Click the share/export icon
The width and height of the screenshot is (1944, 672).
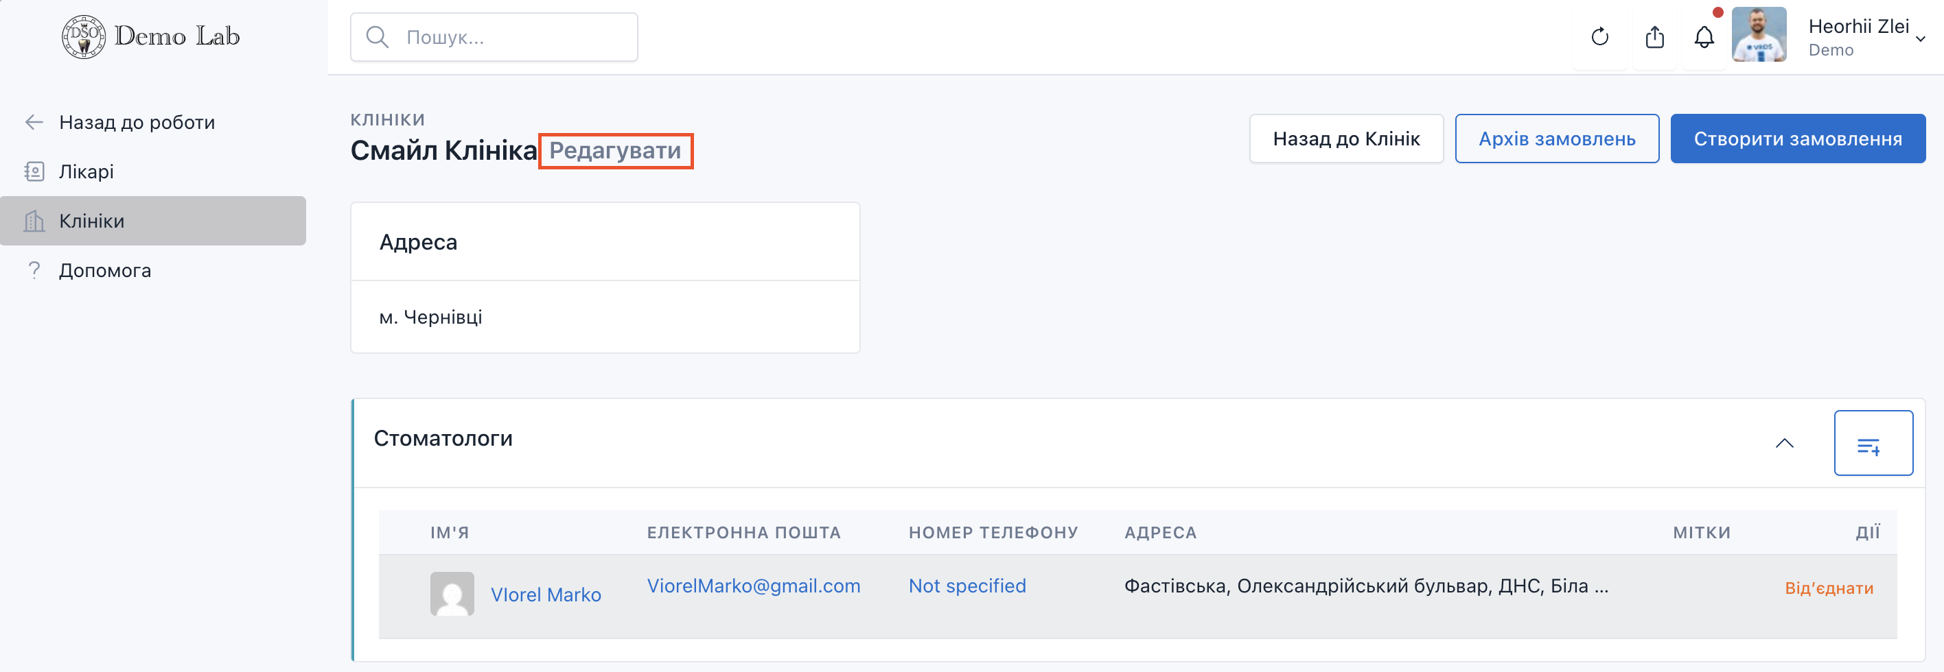[x=1654, y=37]
